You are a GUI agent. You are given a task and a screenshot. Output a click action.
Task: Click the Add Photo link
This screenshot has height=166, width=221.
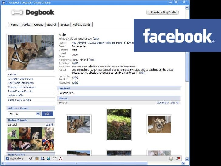click(x=163, y=103)
